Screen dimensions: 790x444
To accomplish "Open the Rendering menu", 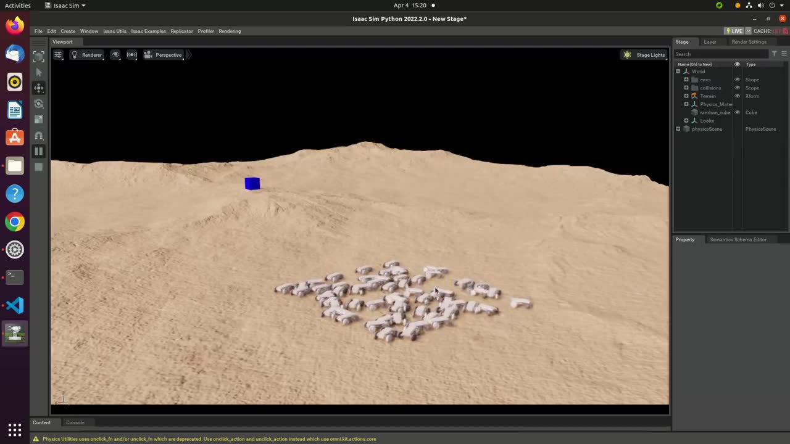I will (230, 31).
